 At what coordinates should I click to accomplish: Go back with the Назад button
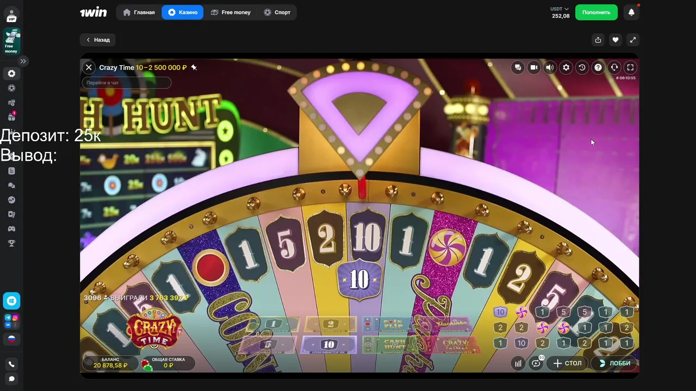(x=98, y=40)
